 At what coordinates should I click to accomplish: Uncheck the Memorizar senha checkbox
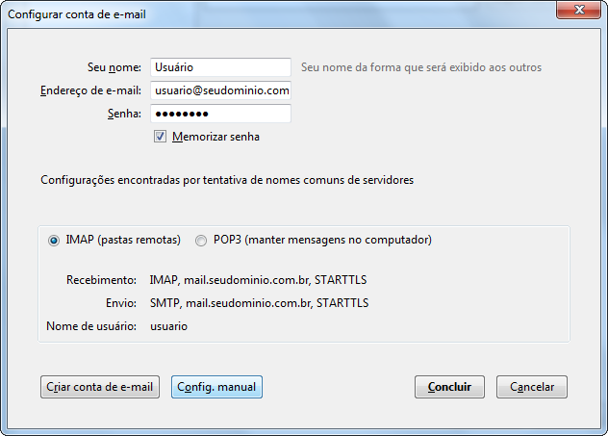point(160,137)
